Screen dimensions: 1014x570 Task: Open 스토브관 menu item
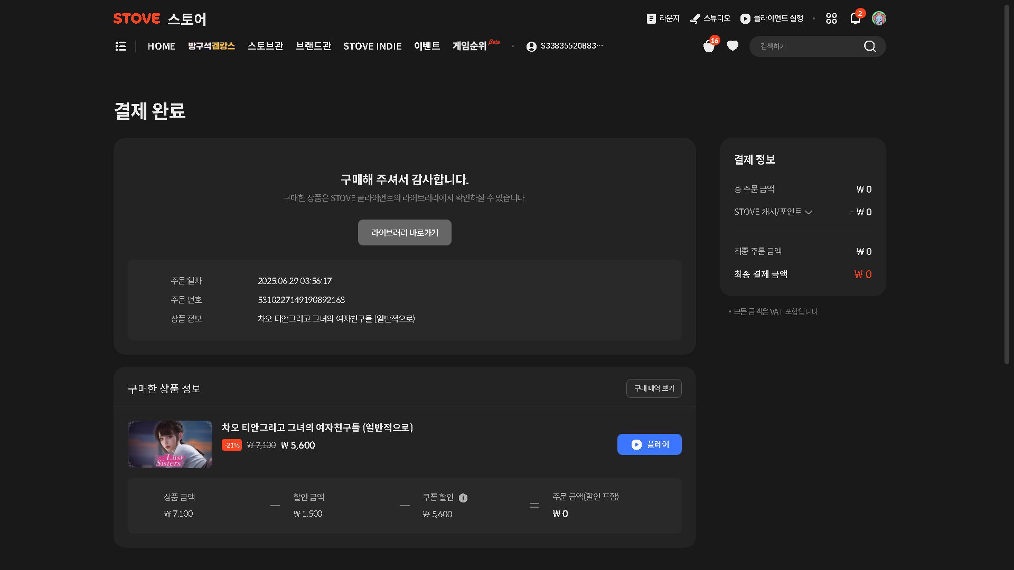(265, 46)
